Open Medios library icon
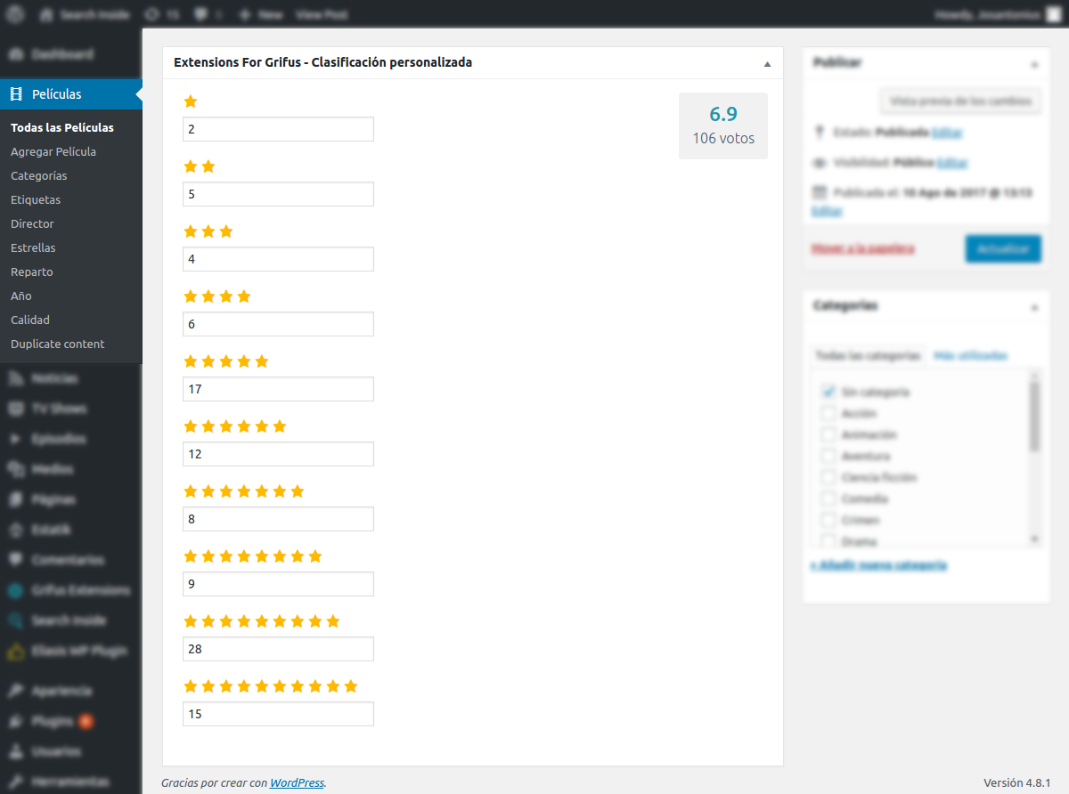The width and height of the screenshot is (1069, 794). [16, 469]
